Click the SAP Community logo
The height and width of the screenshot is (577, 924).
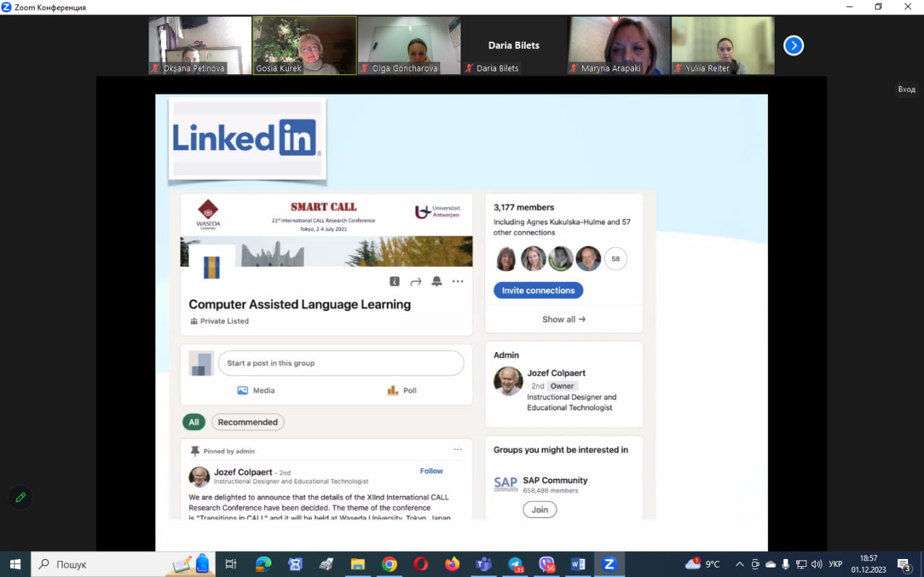pos(505,484)
